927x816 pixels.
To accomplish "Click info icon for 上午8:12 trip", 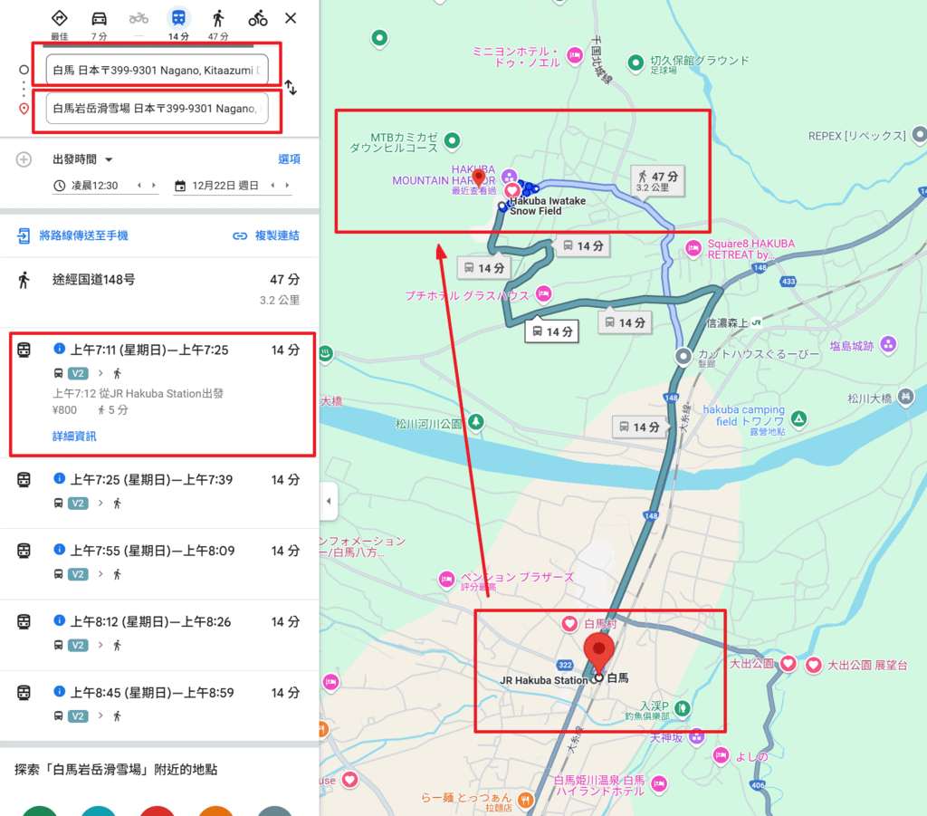I will [59, 620].
